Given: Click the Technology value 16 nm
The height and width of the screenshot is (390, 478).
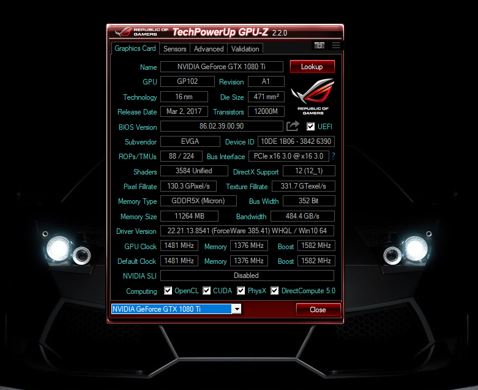Looking at the screenshot, I should point(184,97).
